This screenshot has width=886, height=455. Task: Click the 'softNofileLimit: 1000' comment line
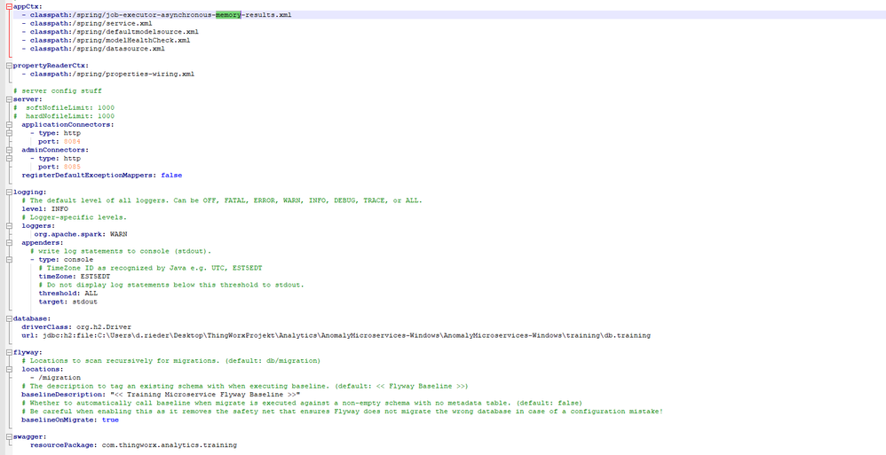tap(64, 108)
